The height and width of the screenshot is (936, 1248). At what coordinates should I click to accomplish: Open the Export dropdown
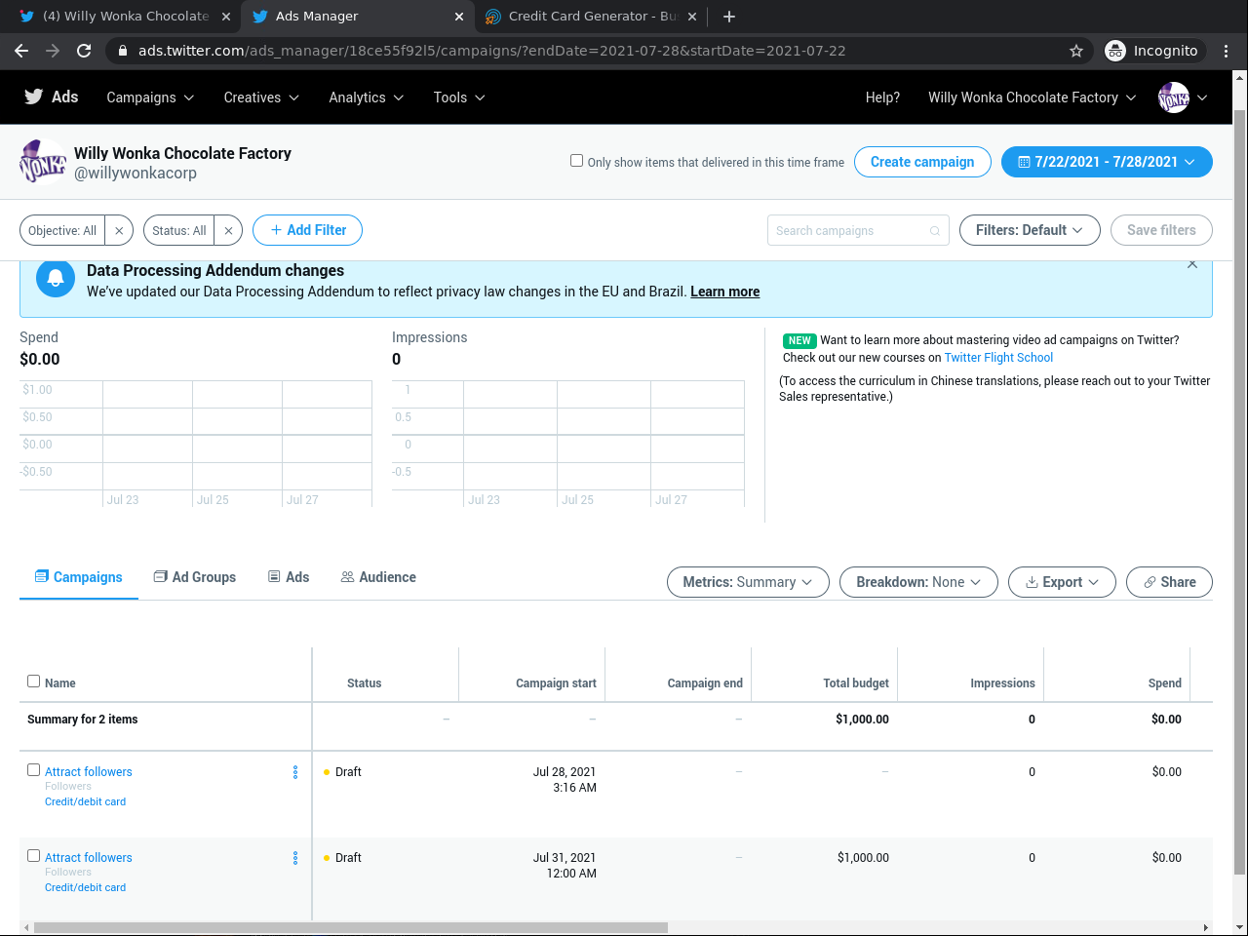coord(1062,582)
